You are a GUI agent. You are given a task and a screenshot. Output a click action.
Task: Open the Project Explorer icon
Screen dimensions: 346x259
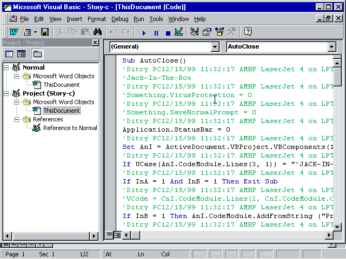click(x=195, y=32)
